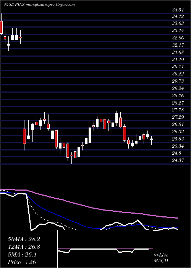Click the 34.12 price axis label
191x268 pixels.
tap(178, 16)
